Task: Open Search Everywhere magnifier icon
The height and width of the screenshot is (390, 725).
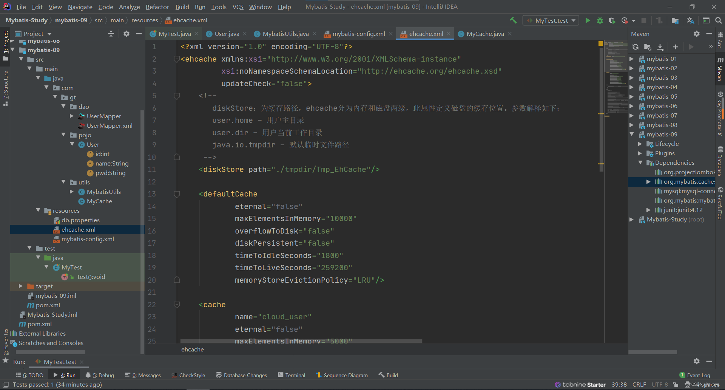Action: pyautogui.click(x=719, y=20)
